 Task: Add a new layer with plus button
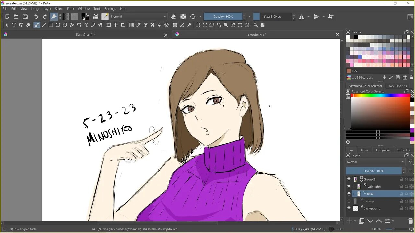point(350,221)
